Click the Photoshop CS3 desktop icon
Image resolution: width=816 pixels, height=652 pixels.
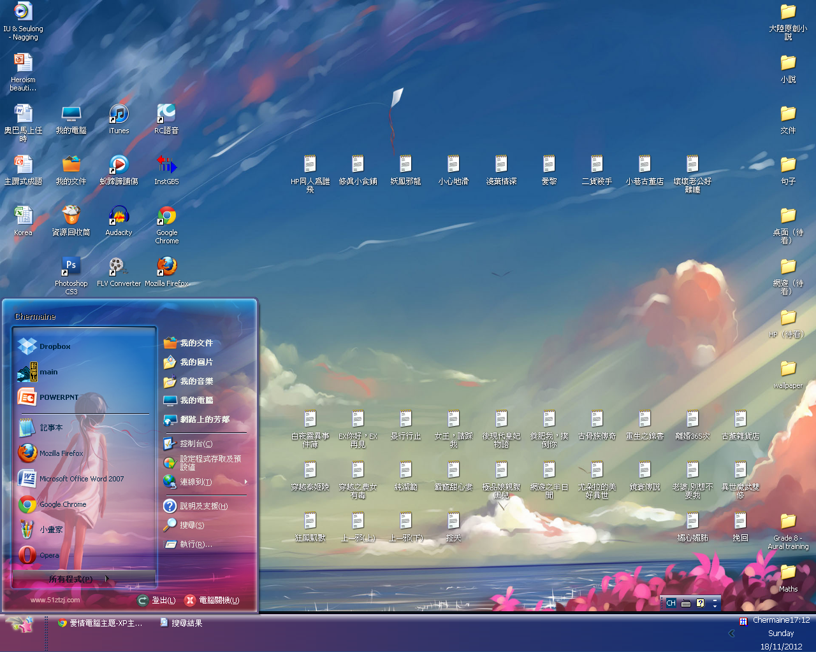point(71,268)
